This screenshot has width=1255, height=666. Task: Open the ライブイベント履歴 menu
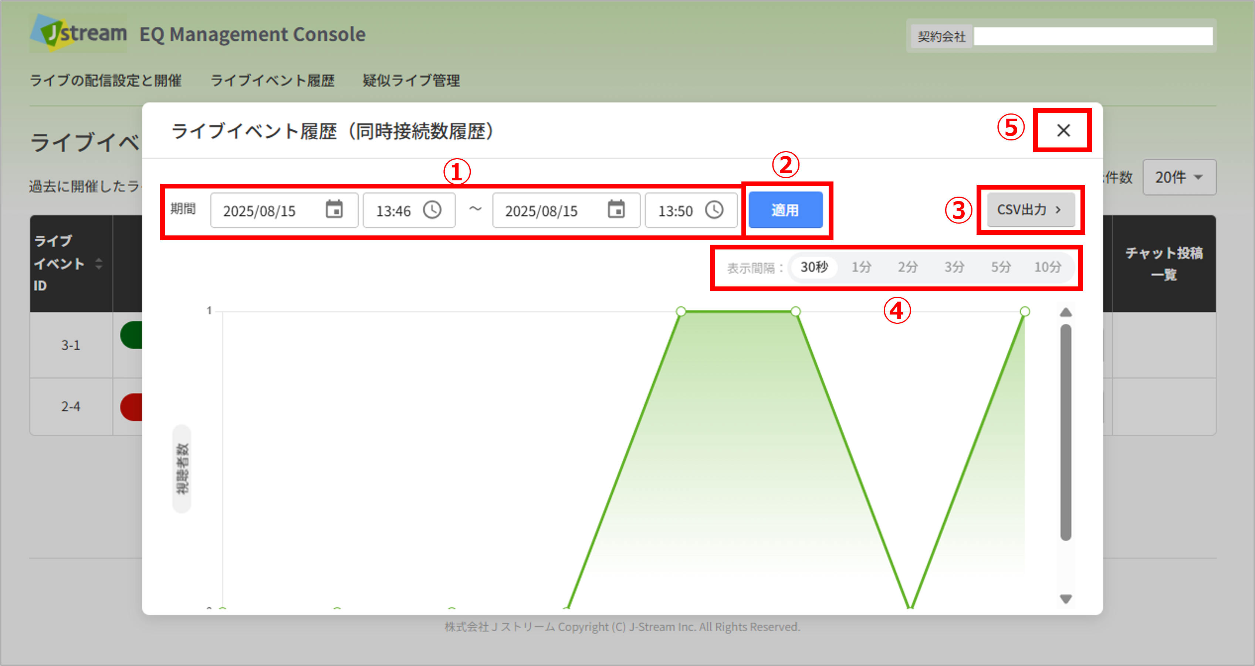click(x=273, y=80)
